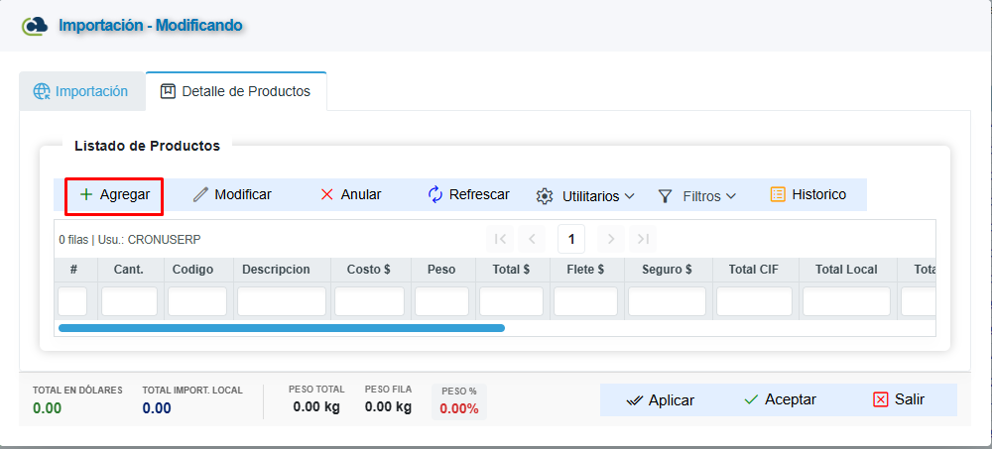Click the Codigo column header

coord(193,270)
